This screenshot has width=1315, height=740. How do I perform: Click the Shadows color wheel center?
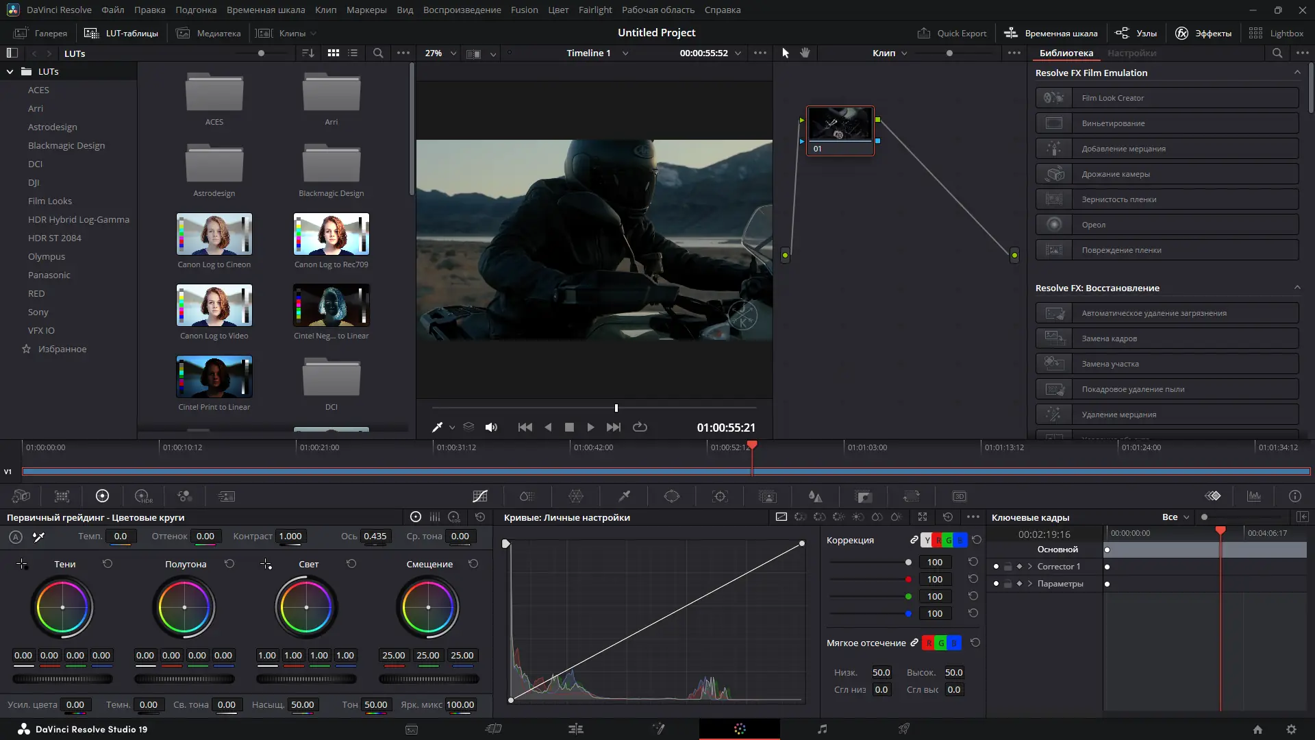coord(62,607)
